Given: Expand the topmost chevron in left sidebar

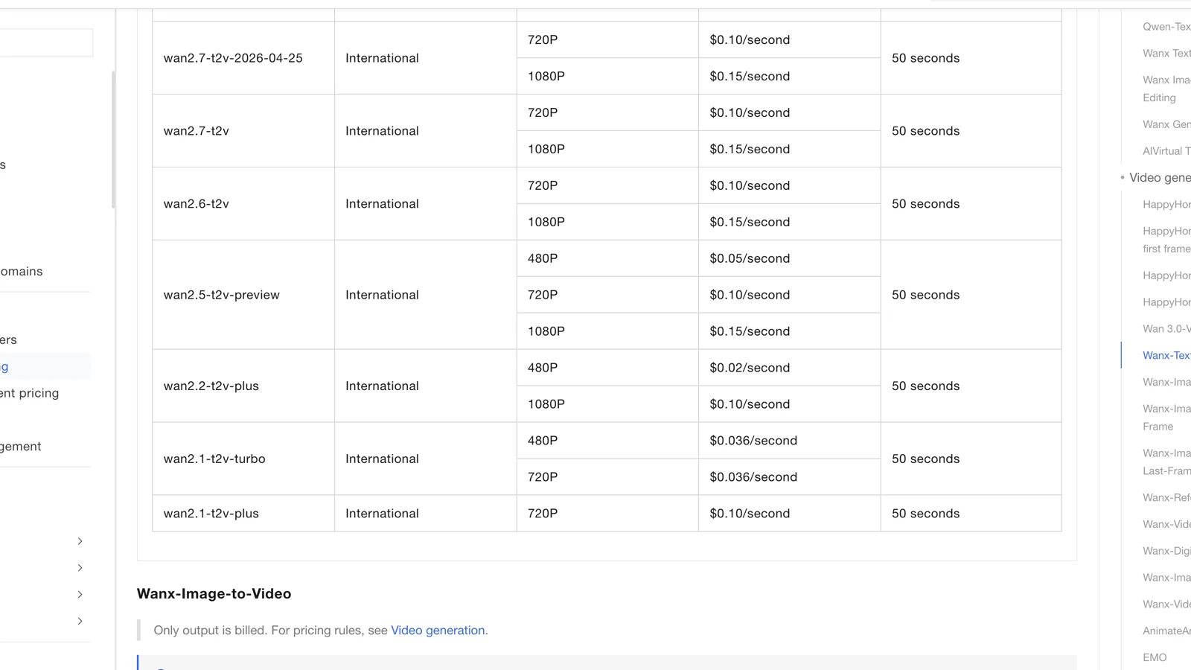Looking at the screenshot, I should (80, 541).
